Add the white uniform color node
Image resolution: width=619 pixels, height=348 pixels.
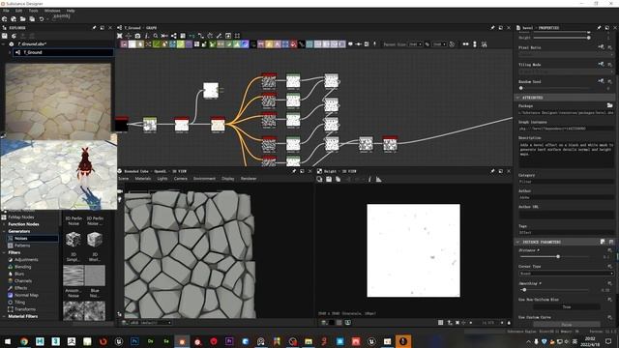pos(133,44)
